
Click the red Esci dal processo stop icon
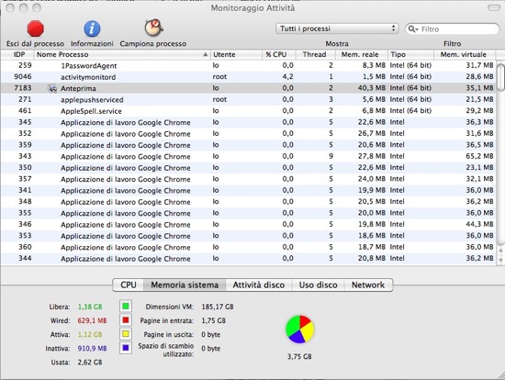[36, 28]
